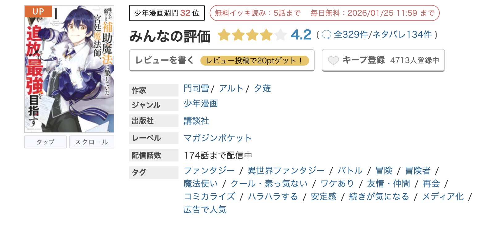Select the 広告で人気 tag
499x227 pixels.
[205, 210]
